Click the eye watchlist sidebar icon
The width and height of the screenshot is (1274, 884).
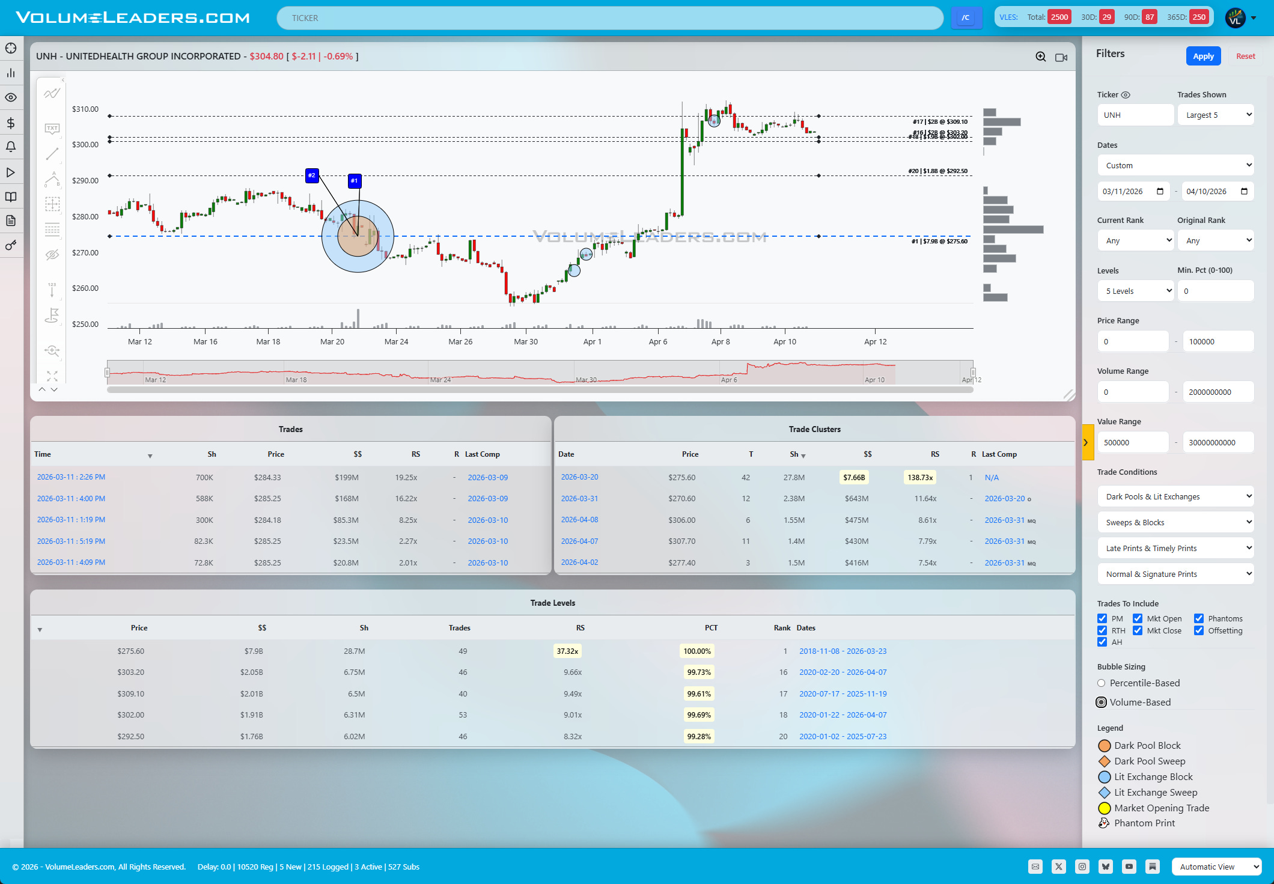11,97
